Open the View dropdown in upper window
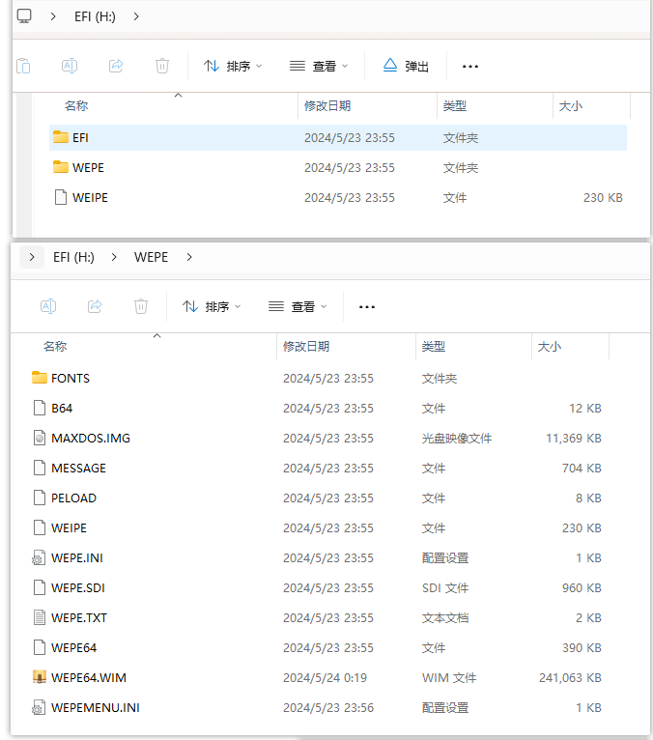 318,66
